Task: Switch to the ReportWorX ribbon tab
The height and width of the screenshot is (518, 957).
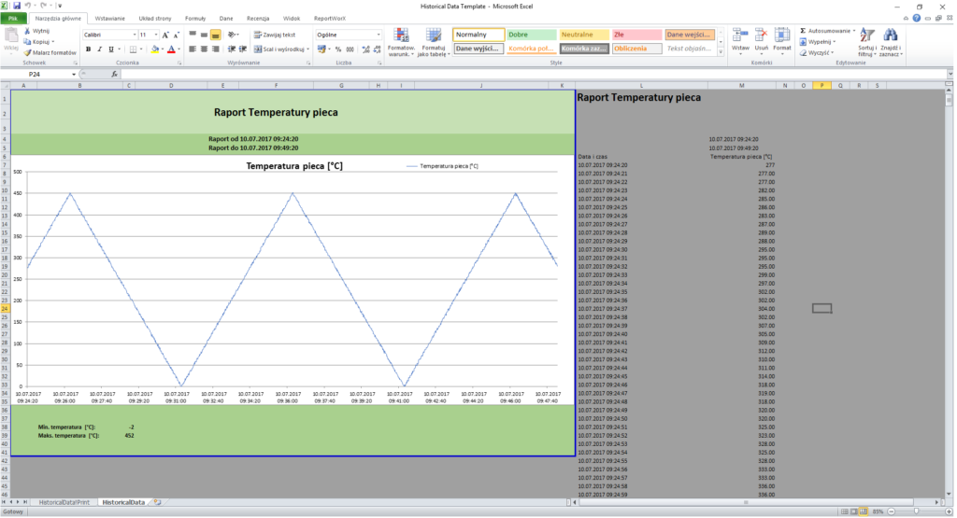Action: [x=330, y=19]
